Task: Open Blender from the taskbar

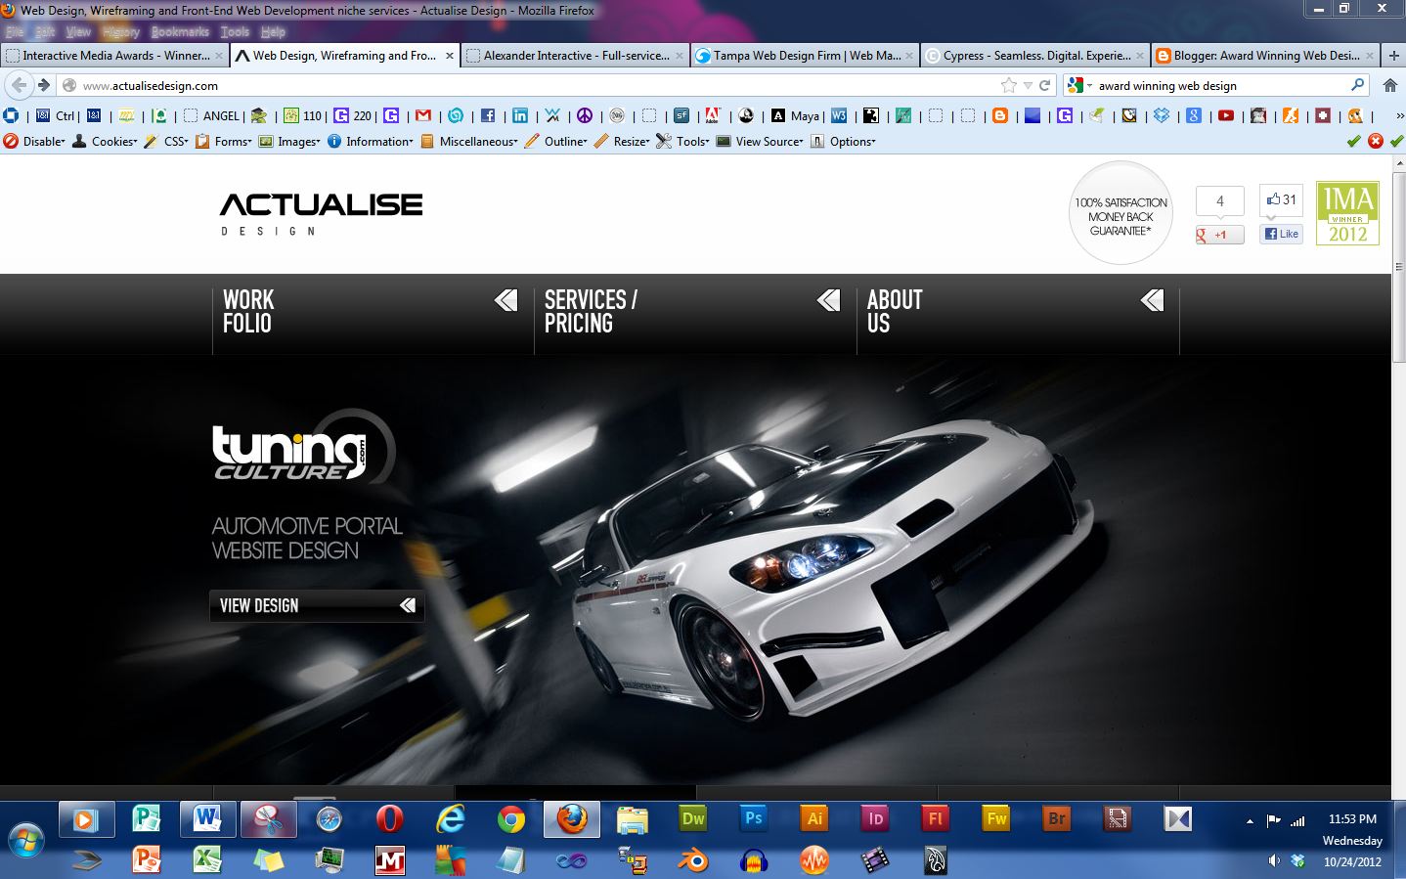Action: pyautogui.click(x=693, y=860)
